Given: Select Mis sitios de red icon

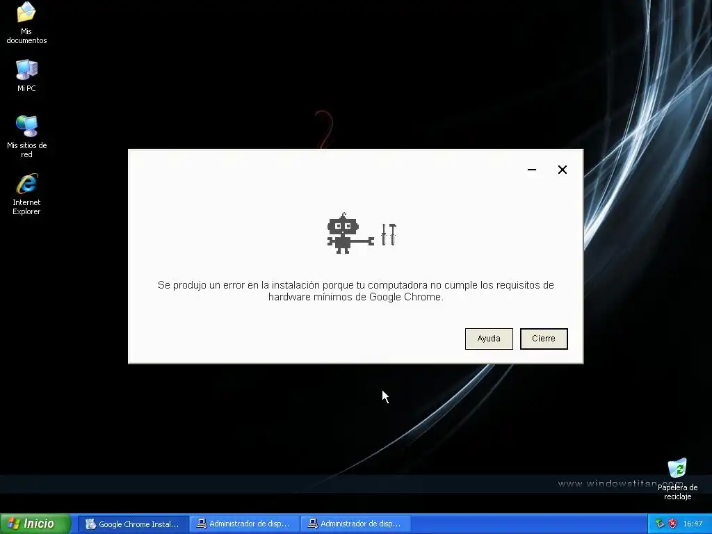Looking at the screenshot, I should click(x=26, y=136).
